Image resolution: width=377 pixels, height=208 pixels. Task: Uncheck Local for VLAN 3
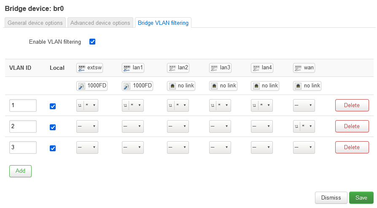(53, 148)
